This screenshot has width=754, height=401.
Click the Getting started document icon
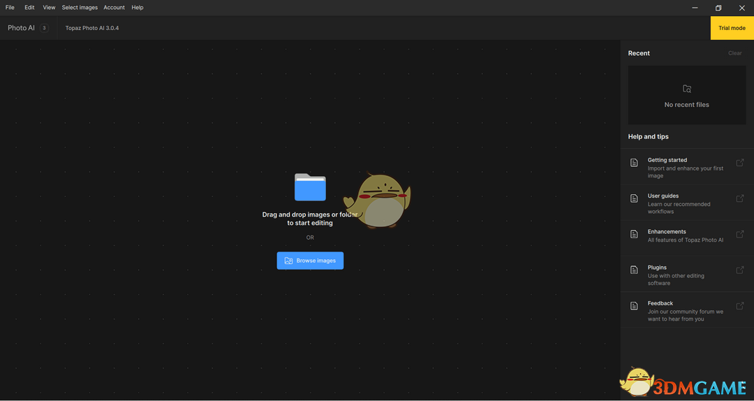(x=634, y=163)
